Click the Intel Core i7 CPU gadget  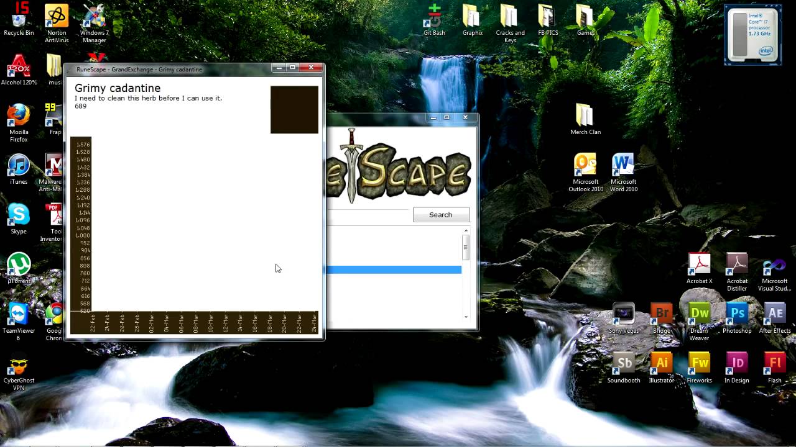752,35
